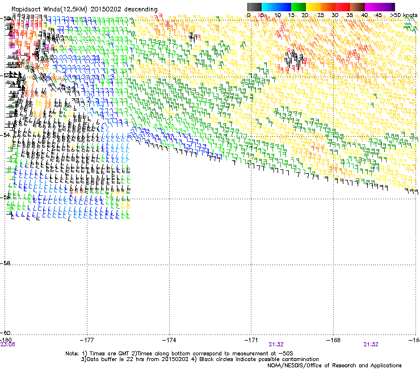This screenshot has height=369, width=420.
Task: Click the -168 longitude axis label
Action: pos(334,340)
